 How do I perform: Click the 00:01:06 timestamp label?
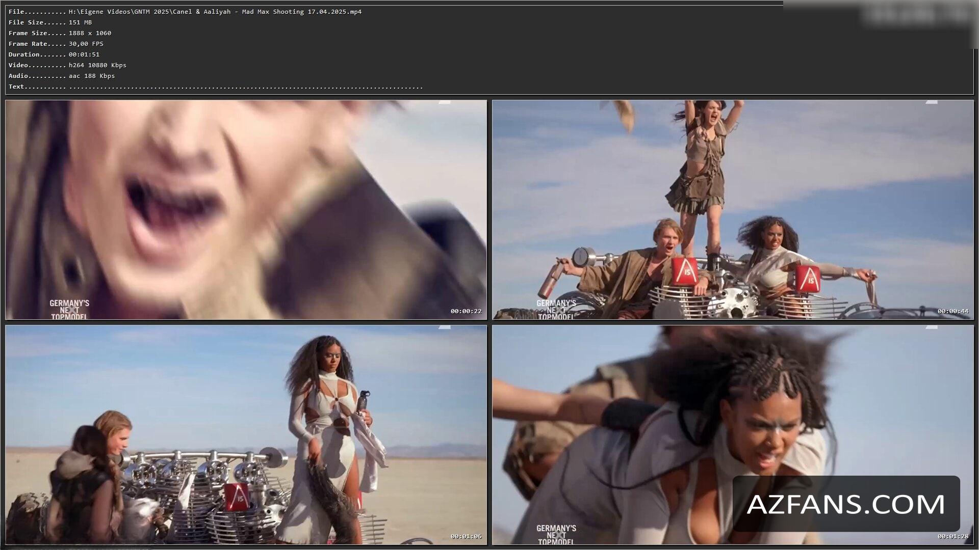click(466, 536)
